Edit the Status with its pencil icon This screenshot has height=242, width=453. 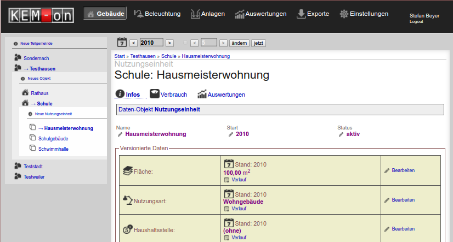pyautogui.click(x=341, y=135)
